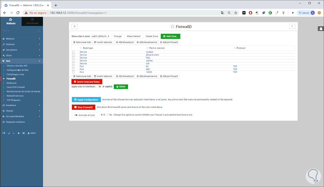The width and height of the screenshot is (324, 187).
Task: Collapse sidebar using the leftmost footer icon
Action: 4,133
